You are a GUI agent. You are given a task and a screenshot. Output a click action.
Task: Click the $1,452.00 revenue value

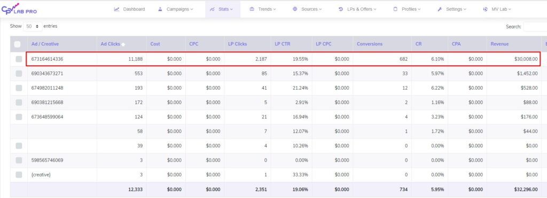pyautogui.click(x=527, y=74)
